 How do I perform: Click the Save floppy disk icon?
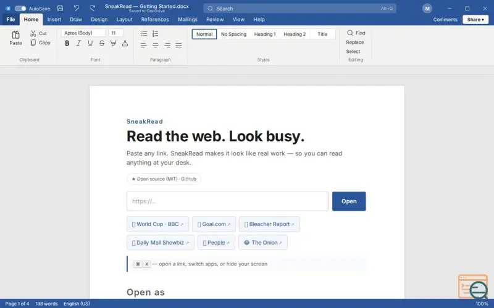[x=60, y=8]
